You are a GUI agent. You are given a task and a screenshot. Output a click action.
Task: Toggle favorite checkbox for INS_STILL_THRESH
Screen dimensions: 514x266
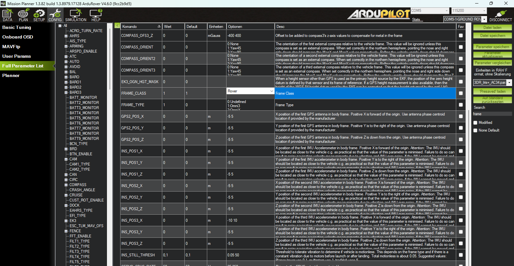[461, 255]
